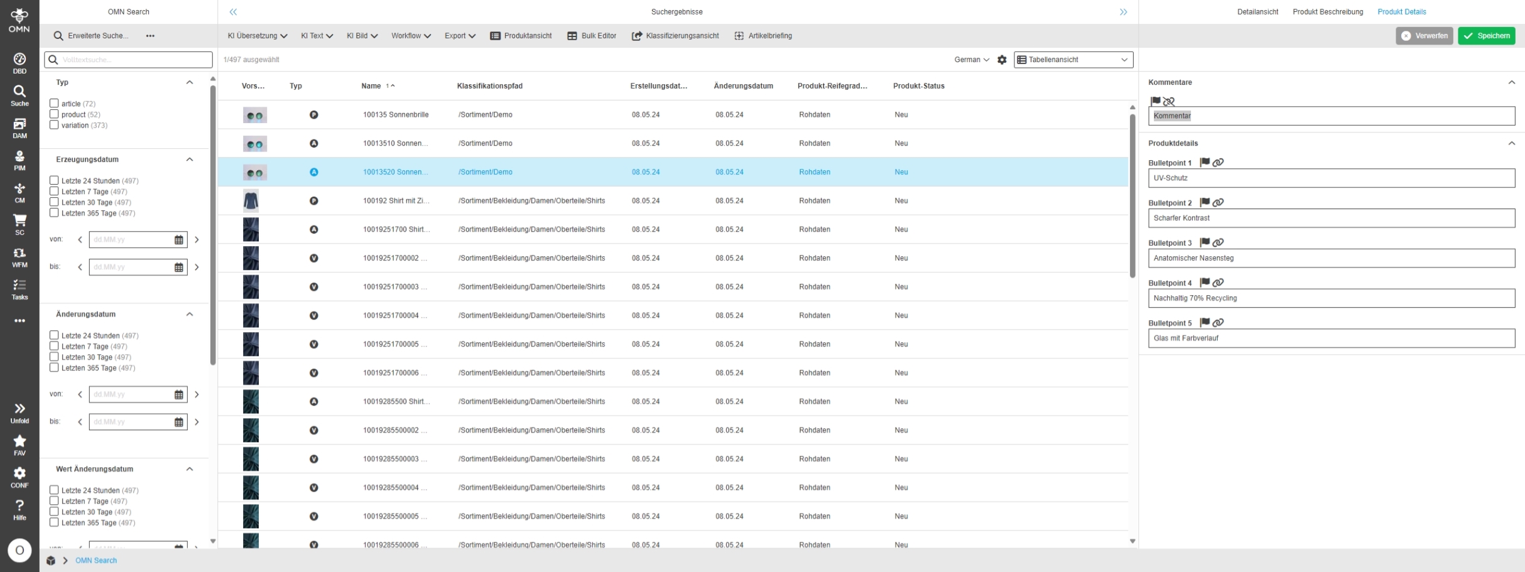
Task: Open the German language dropdown
Action: (971, 60)
